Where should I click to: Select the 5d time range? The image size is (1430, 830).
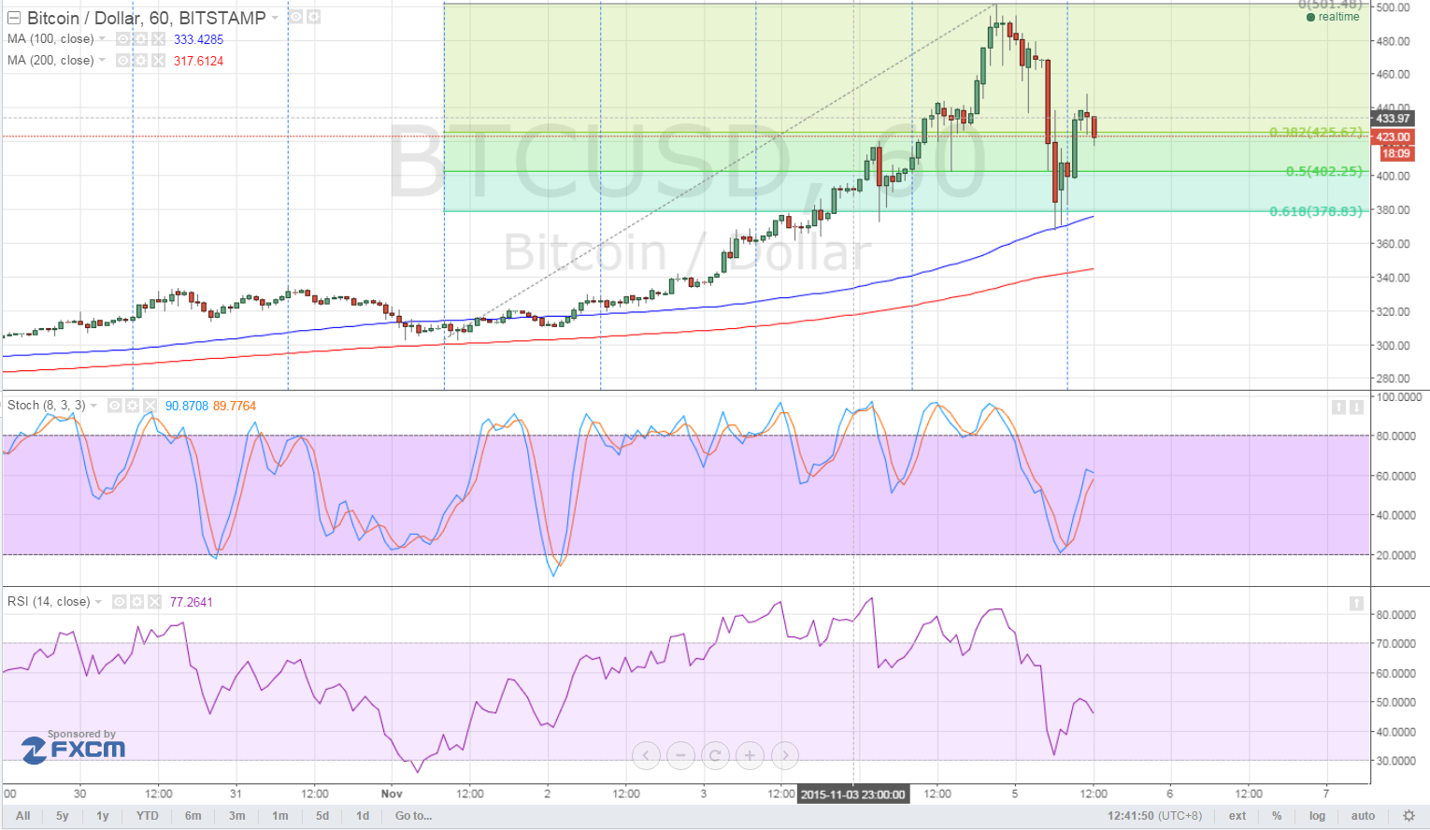322,816
